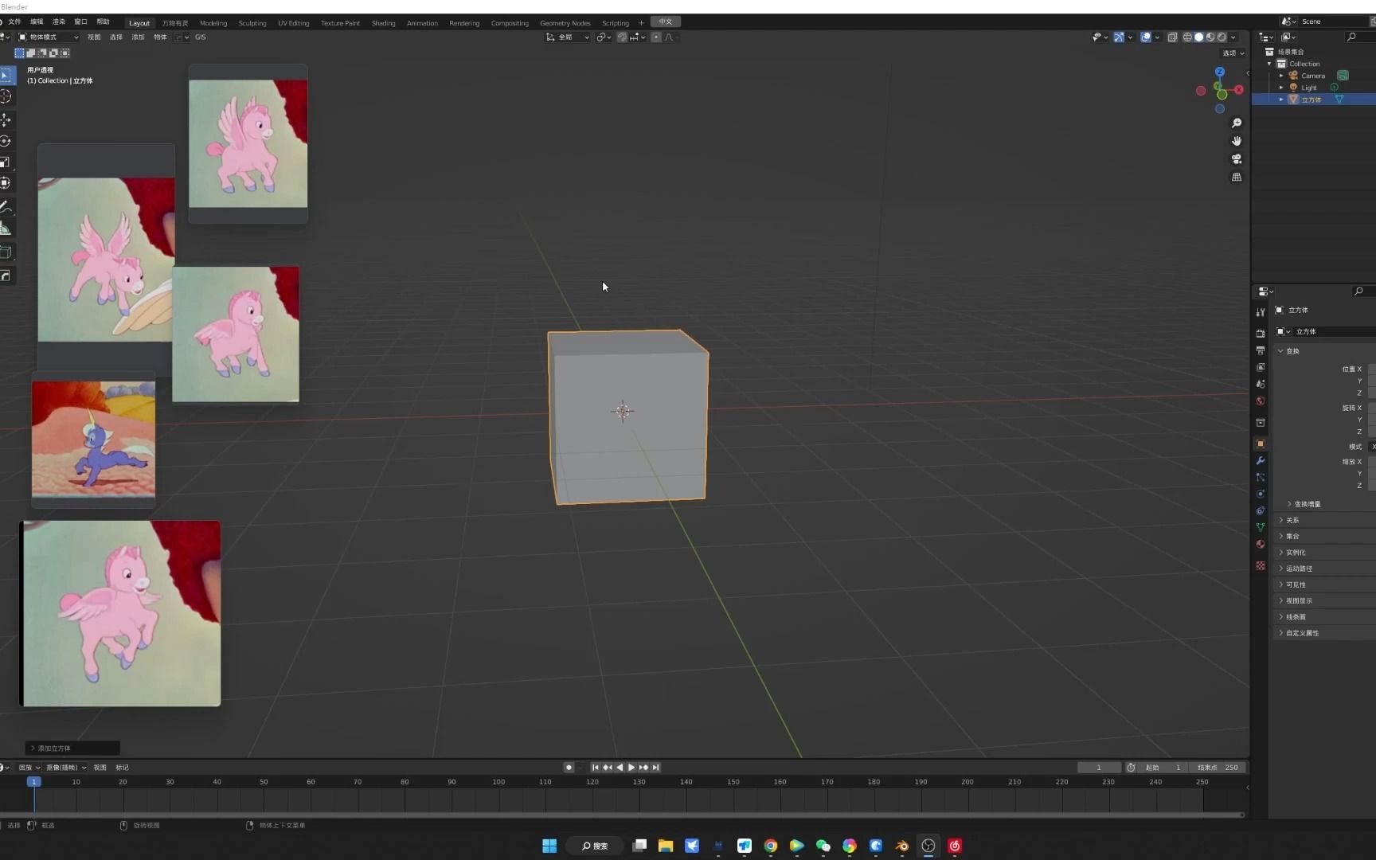Click the current frame number field
This screenshot has height=860, width=1376.
pos(1099,768)
